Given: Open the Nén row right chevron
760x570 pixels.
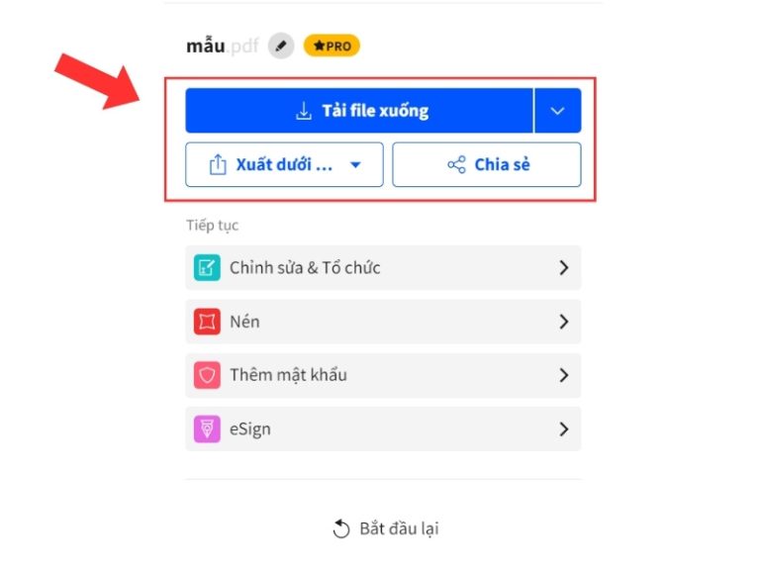Looking at the screenshot, I should 564,322.
